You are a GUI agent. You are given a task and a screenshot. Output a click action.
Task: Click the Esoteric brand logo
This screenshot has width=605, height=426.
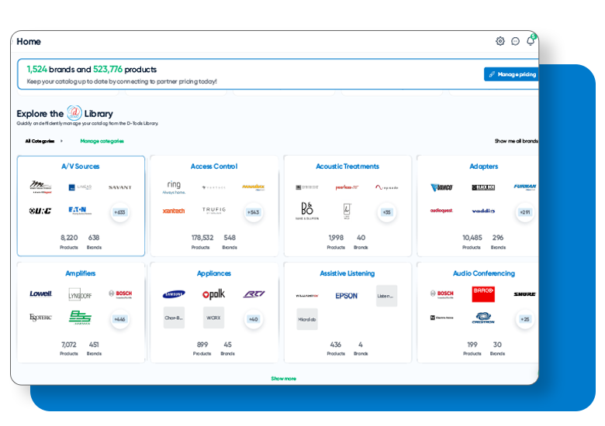40,318
